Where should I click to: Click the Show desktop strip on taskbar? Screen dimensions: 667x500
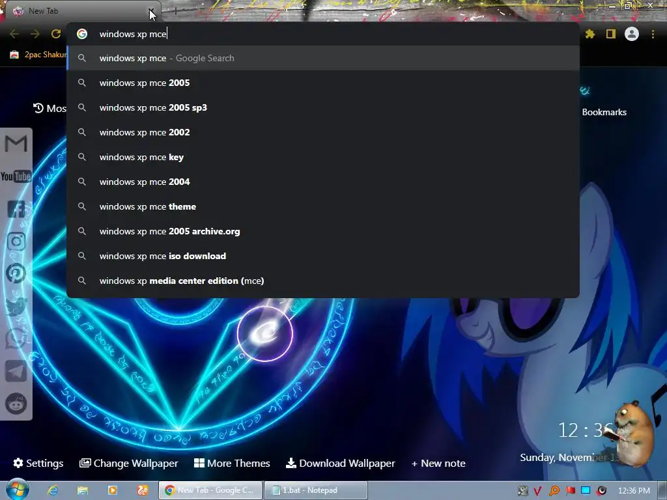point(662,491)
